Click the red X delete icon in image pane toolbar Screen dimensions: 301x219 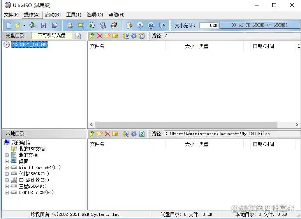point(100,36)
